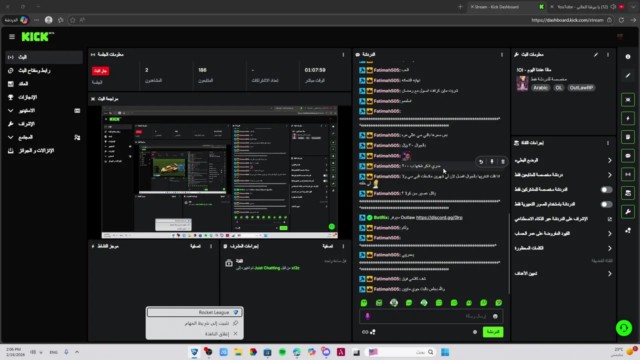
Task: Toggle the wrench channel actions widget icon
Action: pos(628,211)
